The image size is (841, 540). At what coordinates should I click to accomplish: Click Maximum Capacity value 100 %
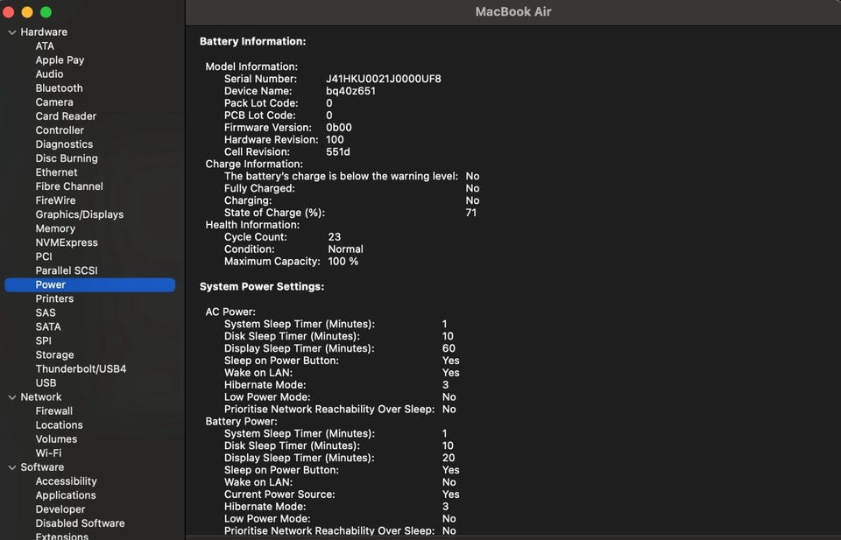tap(343, 262)
